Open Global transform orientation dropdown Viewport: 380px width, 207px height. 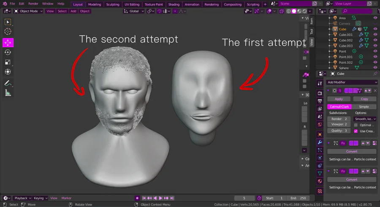click(x=134, y=11)
